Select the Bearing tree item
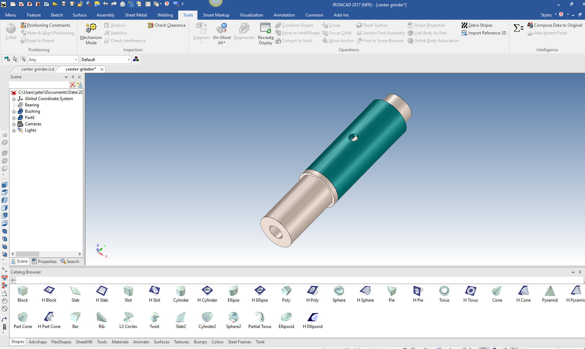 (x=32, y=105)
